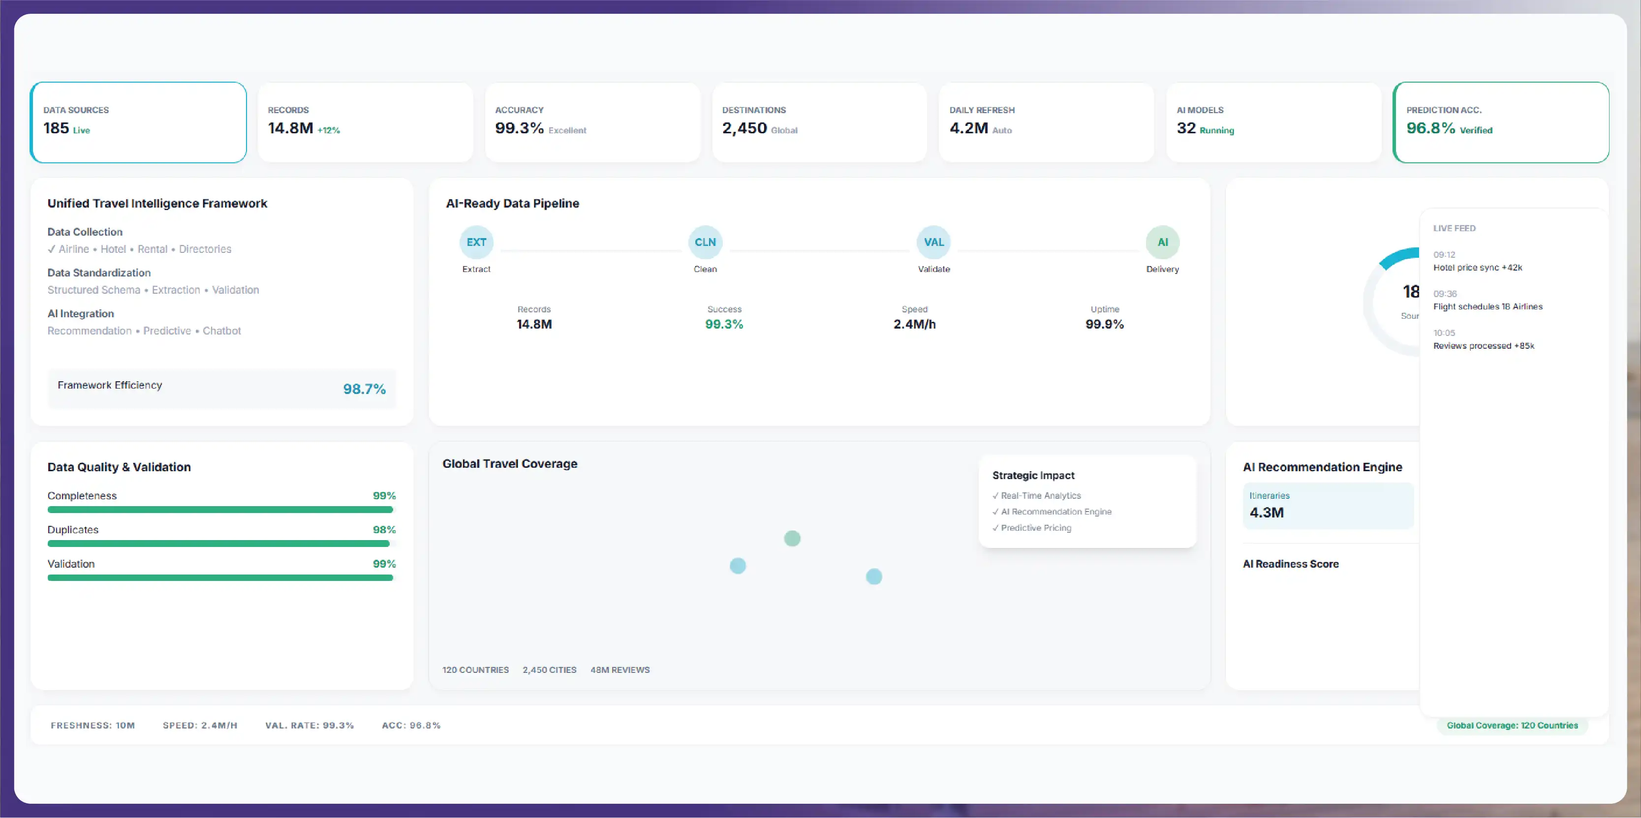
Task: Open the Flight schedules 18 Airlines entry
Action: click(x=1488, y=301)
